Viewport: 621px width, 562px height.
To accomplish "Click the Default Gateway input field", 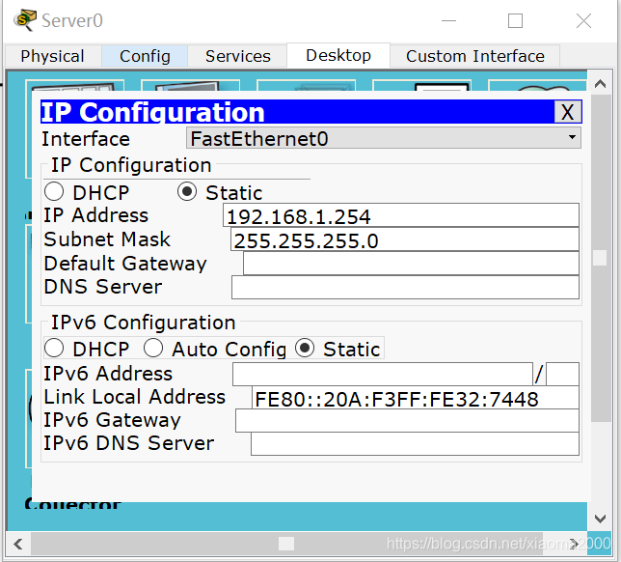I will pos(411,264).
